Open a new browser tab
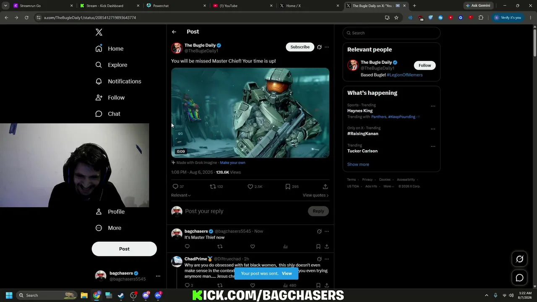 414,6
